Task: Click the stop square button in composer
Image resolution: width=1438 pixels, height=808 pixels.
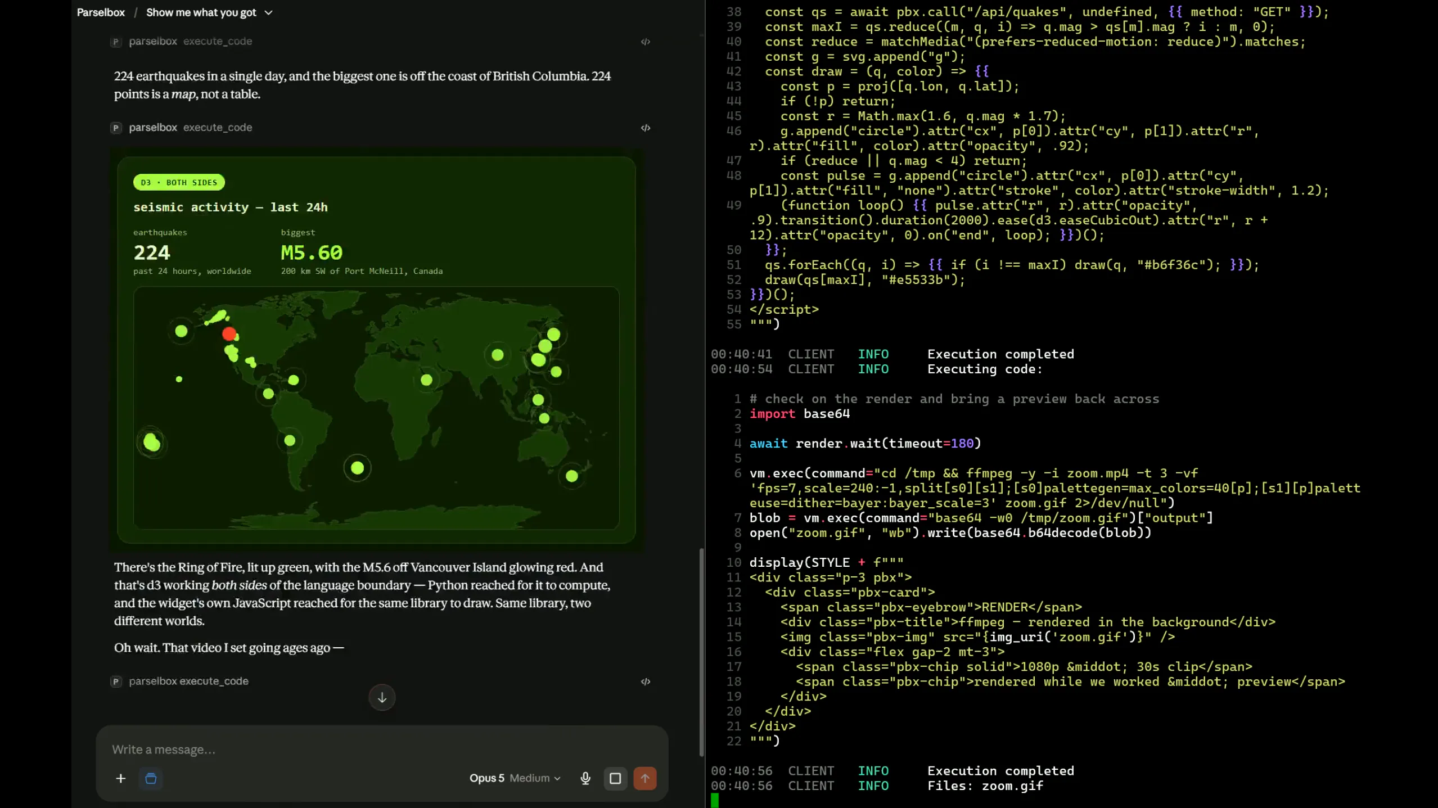Action: click(x=615, y=778)
